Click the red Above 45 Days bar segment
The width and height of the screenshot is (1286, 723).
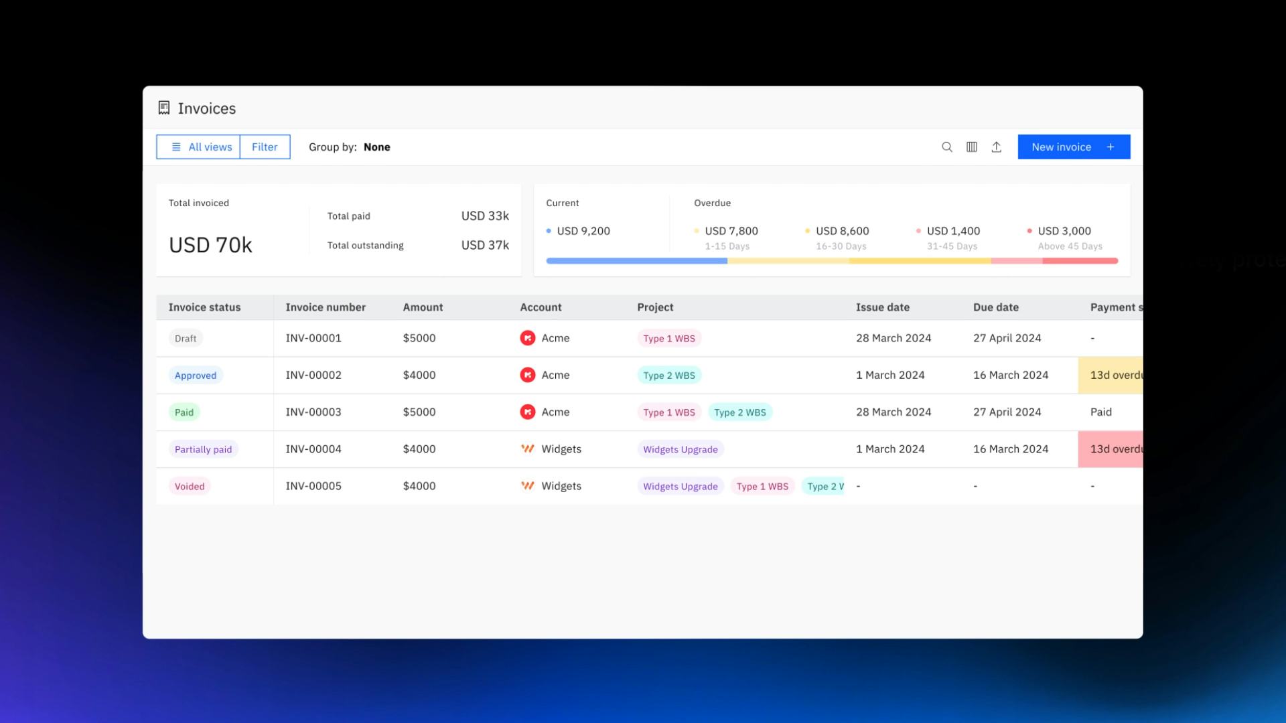(x=1080, y=261)
